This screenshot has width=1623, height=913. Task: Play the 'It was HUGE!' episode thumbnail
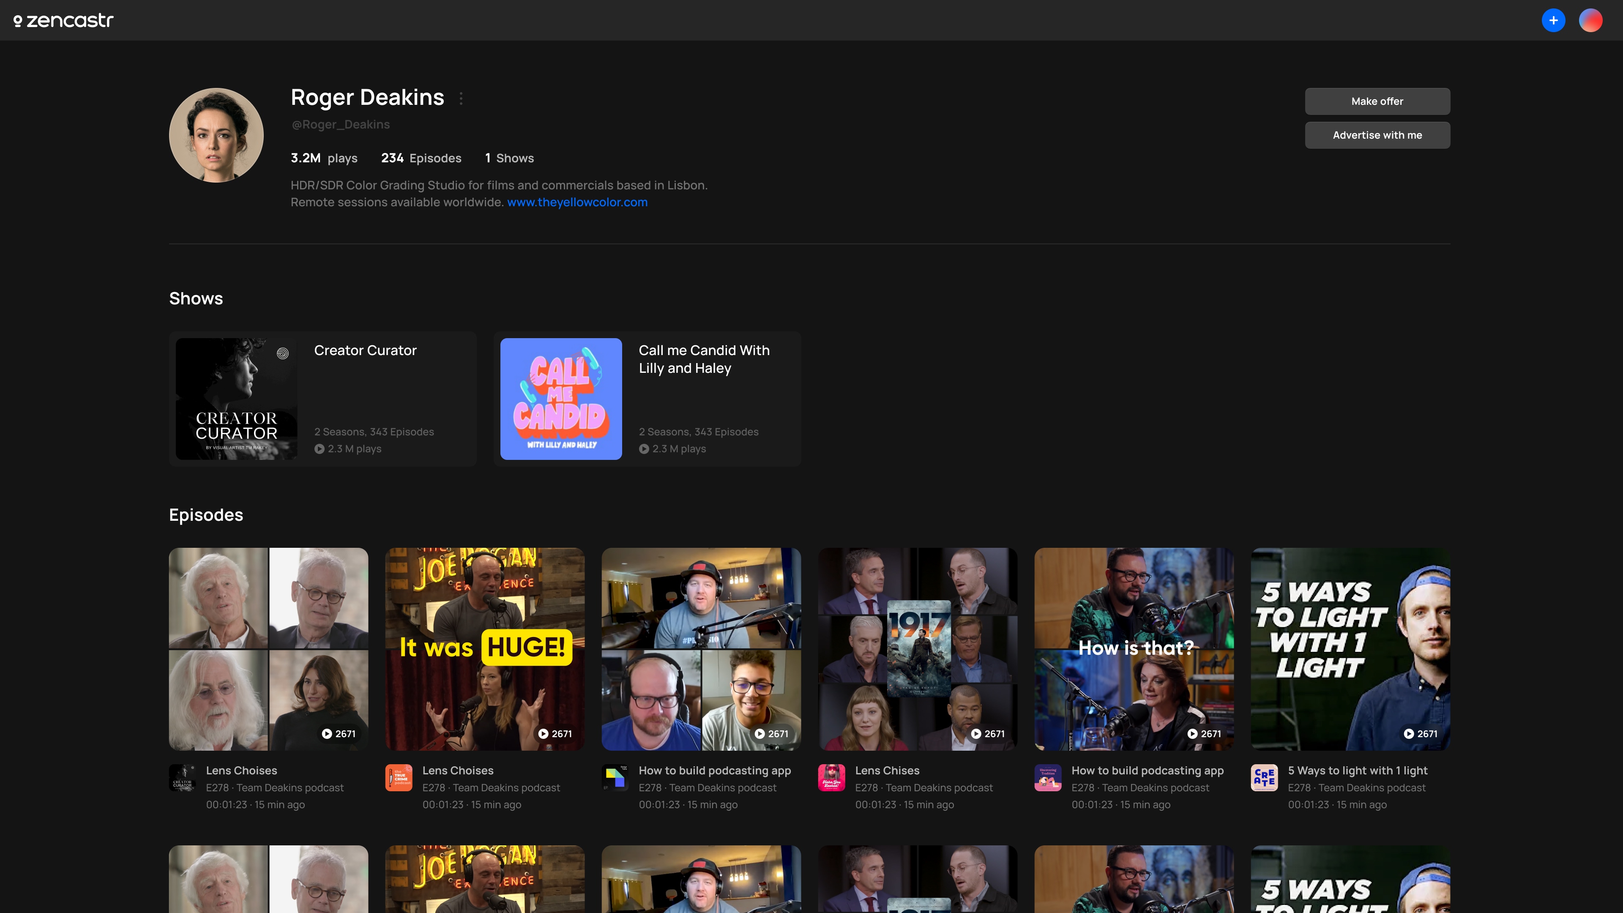(x=484, y=648)
